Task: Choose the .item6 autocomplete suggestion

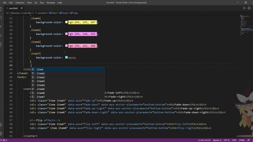Action: coord(68,93)
